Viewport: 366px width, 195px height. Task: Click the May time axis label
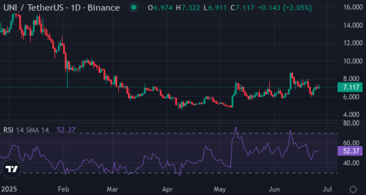[220, 189]
